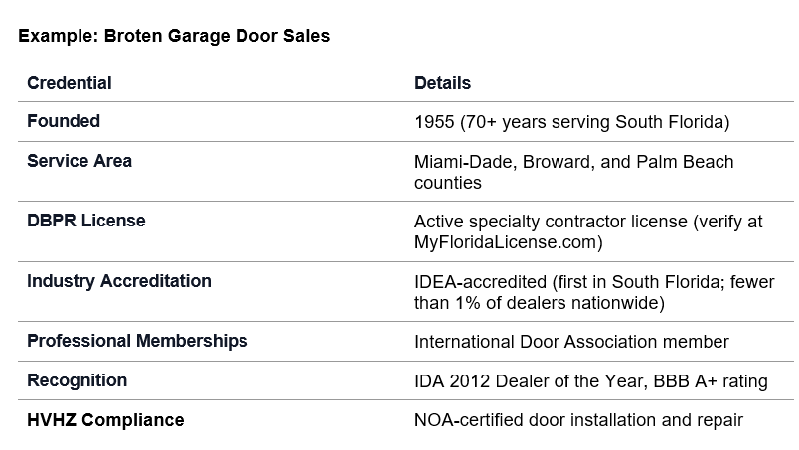Click the text than 1% of dealers nationwide
The image size is (799, 450).
(537, 303)
